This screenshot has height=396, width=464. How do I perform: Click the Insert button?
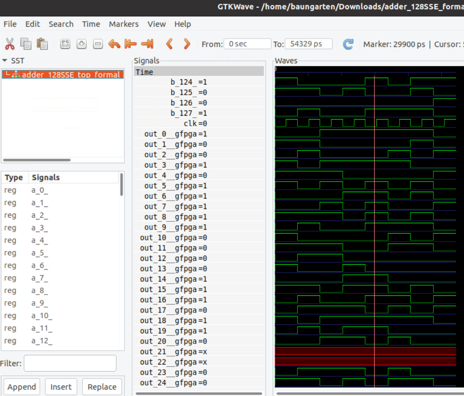pyautogui.click(x=61, y=387)
